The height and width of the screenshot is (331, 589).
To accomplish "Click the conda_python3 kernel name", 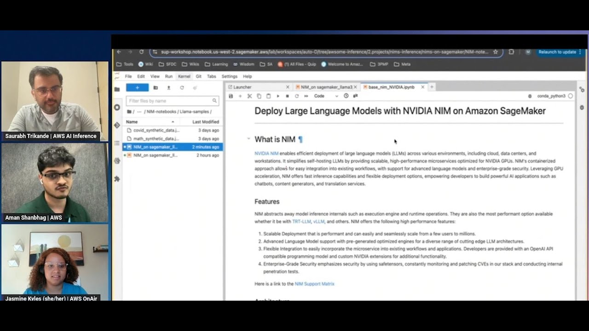I will [x=552, y=96].
